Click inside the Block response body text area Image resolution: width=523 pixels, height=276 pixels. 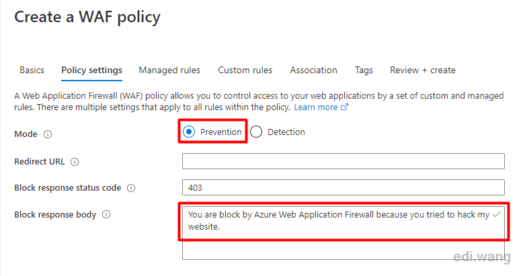click(344, 232)
